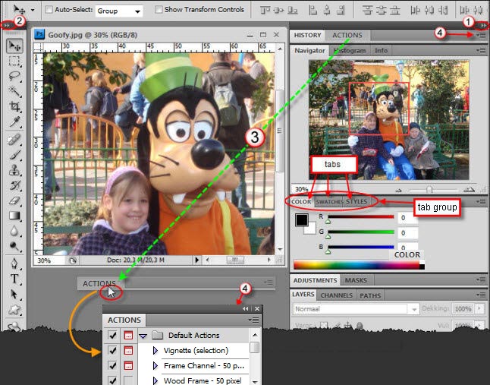Click Align Horizontal Centers in options bar
This screenshot has height=385, width=490.
[327, 11]
